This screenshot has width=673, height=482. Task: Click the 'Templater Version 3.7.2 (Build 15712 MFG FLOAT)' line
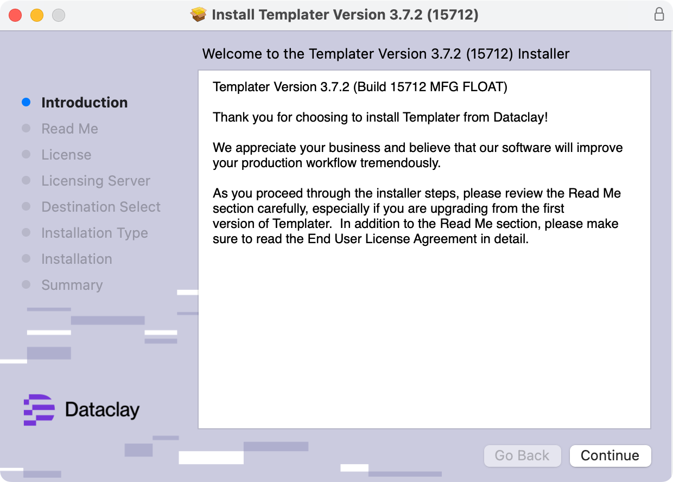pyautogui.click(x=360, y=87)
